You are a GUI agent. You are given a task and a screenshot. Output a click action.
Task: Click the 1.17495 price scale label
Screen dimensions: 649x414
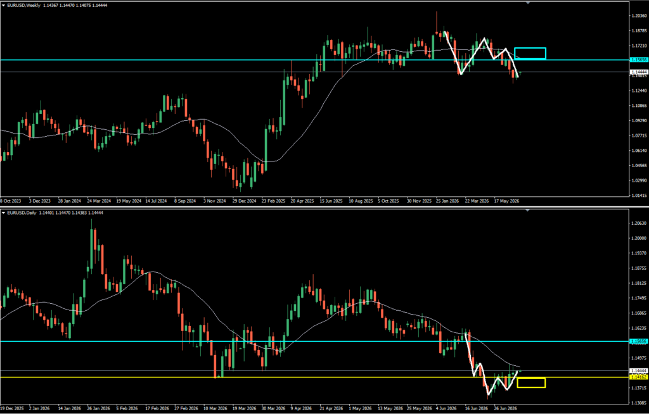click(639, 298)
